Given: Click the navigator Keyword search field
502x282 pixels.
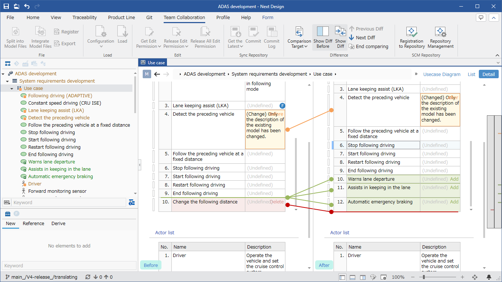Looking at the screenshot, I should pyautogui.click(x=69, y=202).
